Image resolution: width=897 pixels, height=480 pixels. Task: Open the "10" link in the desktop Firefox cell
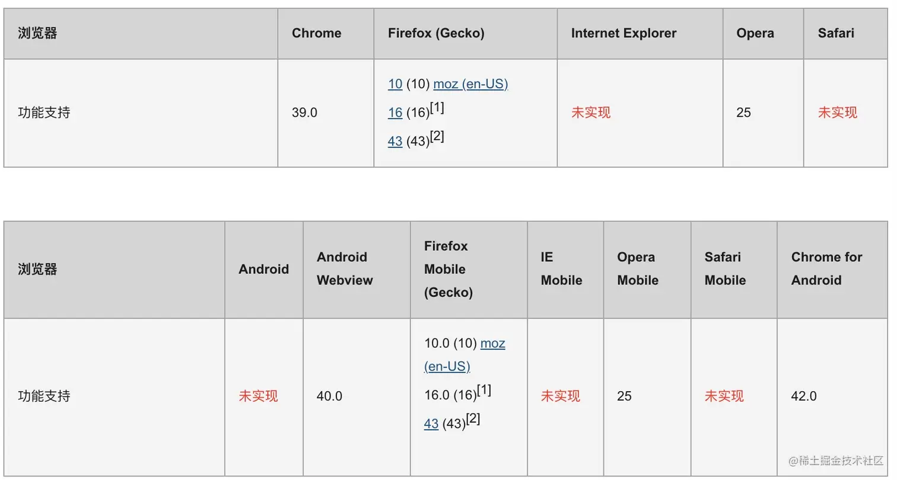pos(395,84)
